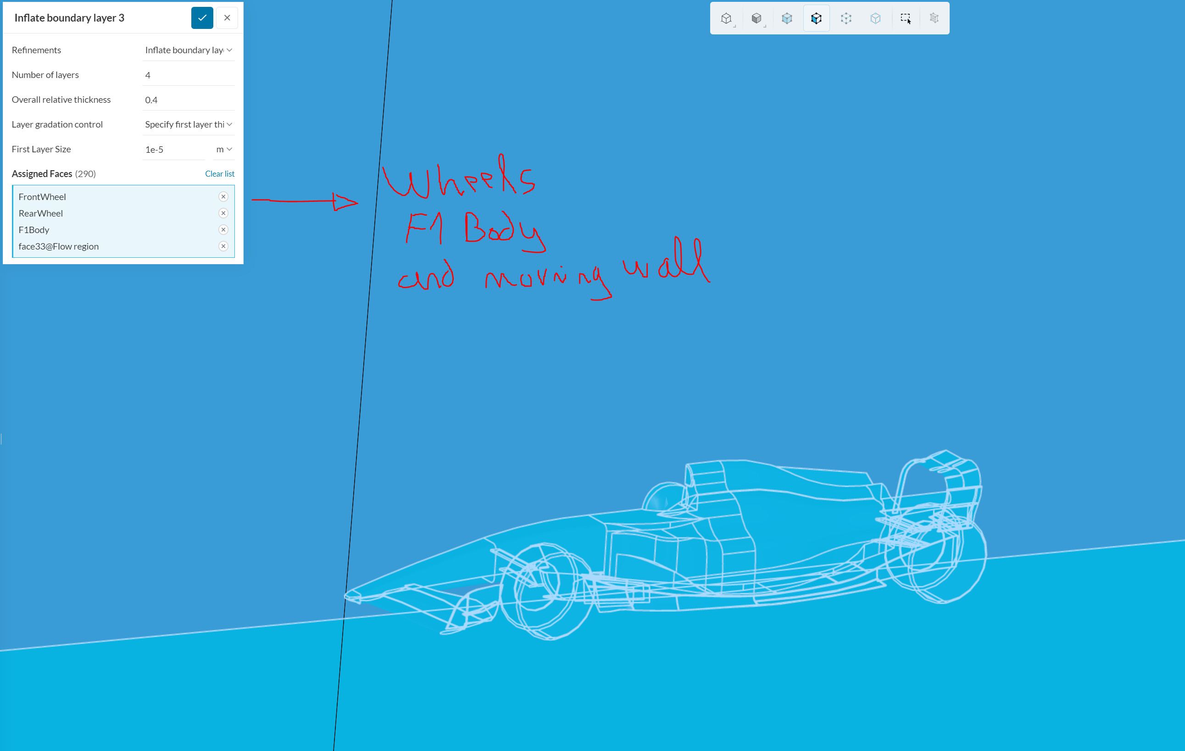The image size is (1185, 751).
Task: Activate volume selection mode
Action: (x=786, y=19)
